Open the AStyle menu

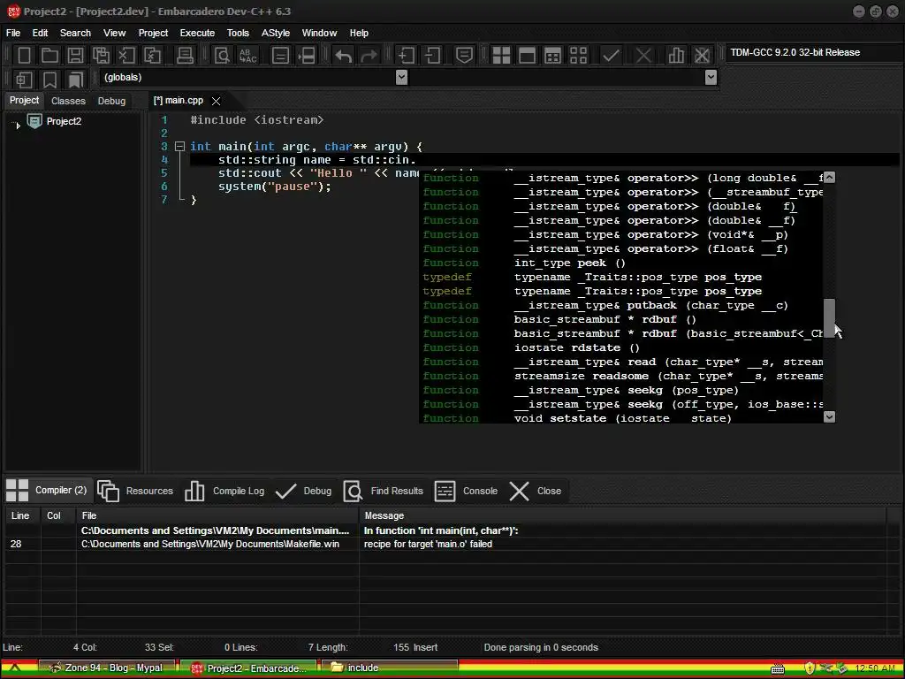click(x=276, y=33)
